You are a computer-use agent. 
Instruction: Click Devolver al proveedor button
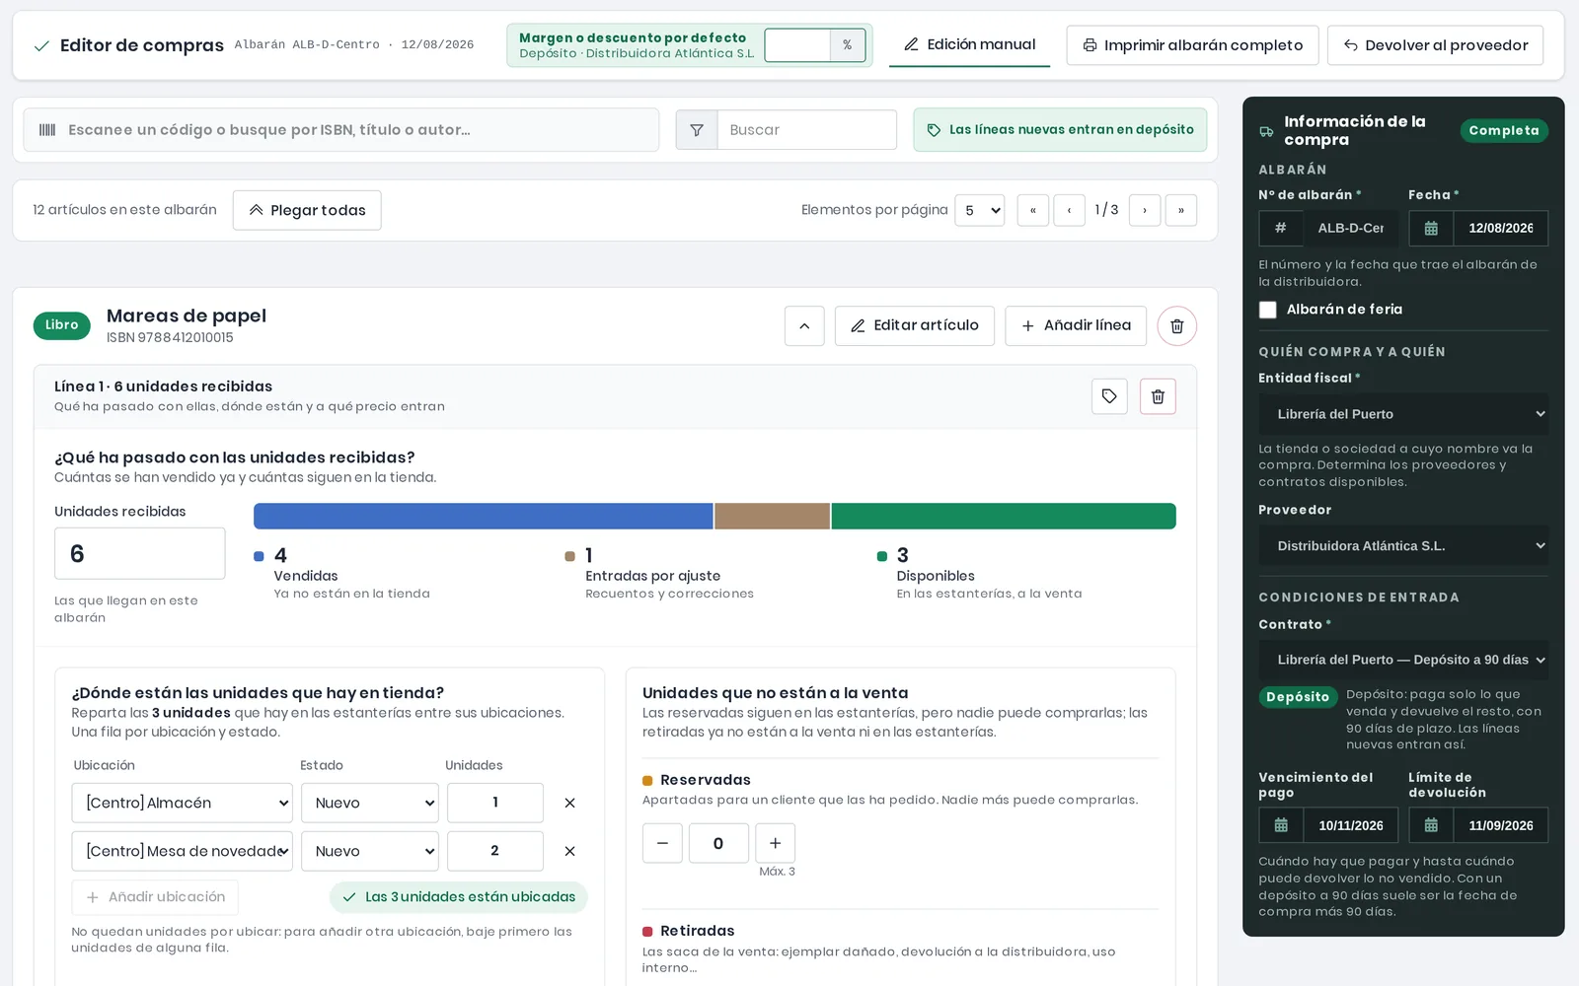pyautogui.click(x=1435, y=45)
